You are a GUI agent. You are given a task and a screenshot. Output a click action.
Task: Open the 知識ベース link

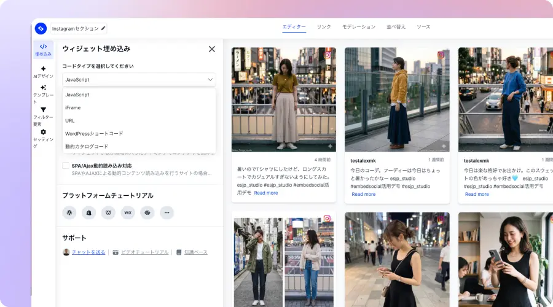pos(196,252)
